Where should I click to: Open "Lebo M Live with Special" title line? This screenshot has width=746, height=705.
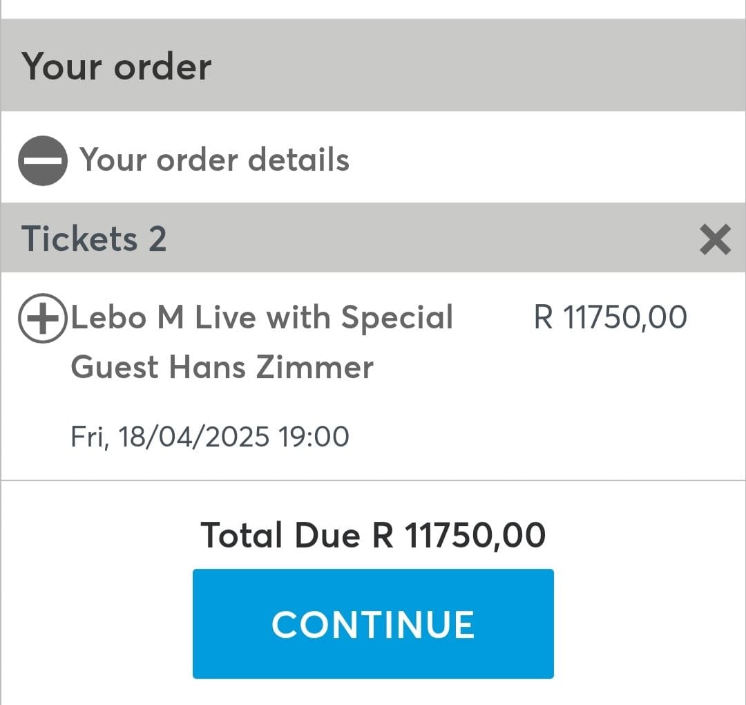pyautogui.click(x=262, y=318)
